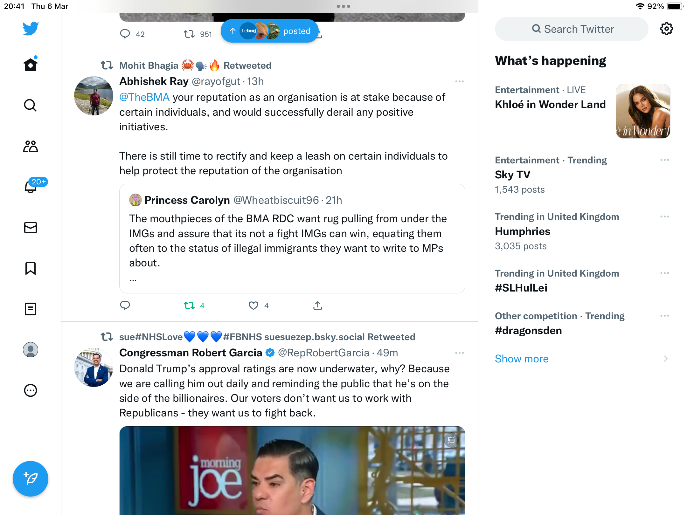Screen dimensions: 687x515
Task: Open more options for Sky TV trend
Action: pos(665,160)
